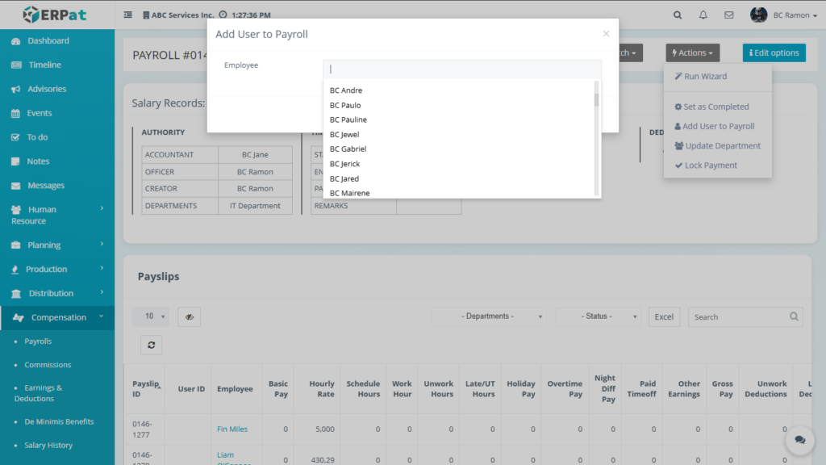Image resolution: width=826 pixels, height=465 pixels.
Task: Click the search magnifier icon in top bar
Action: point(678,15)
